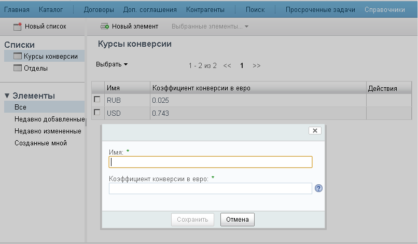Select Недавно измененные filter
This screenshot has height=244, width=418.
(48, 131)
